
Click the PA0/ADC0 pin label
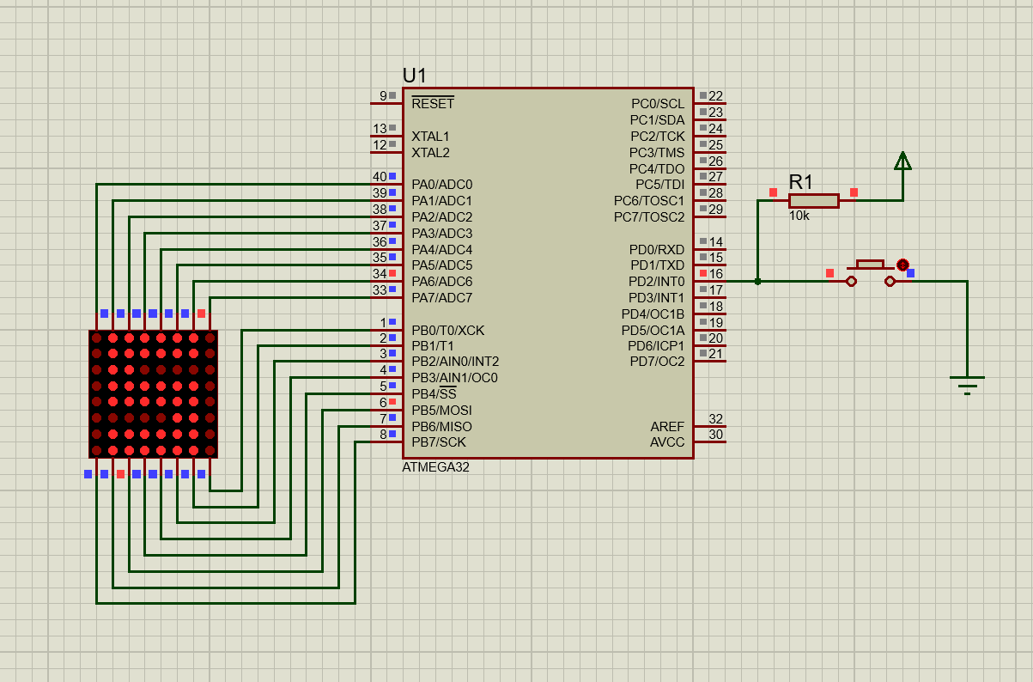pos(442,184)
